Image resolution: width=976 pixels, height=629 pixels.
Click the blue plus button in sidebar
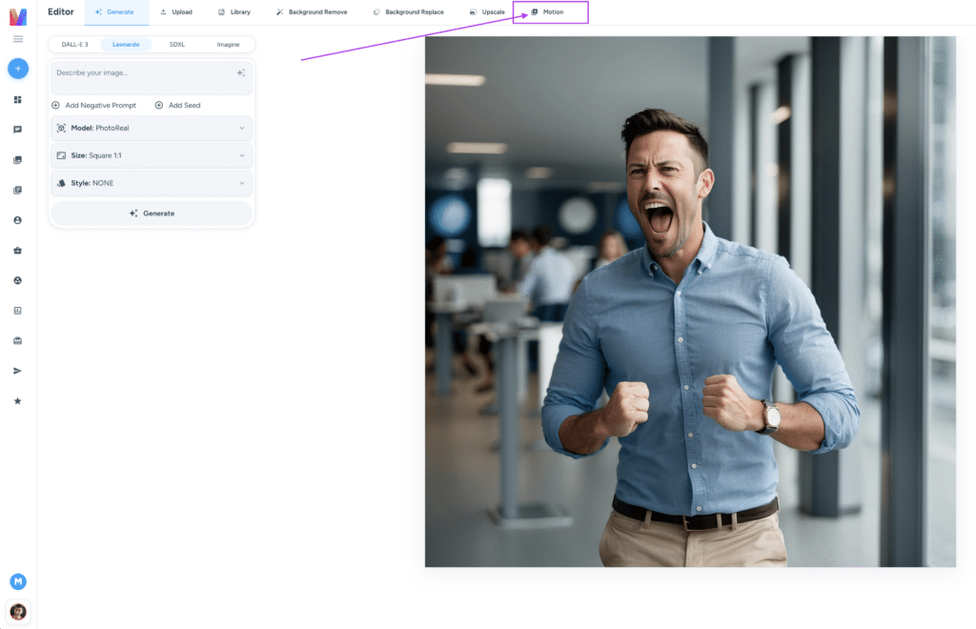click(x=18, y=69)
